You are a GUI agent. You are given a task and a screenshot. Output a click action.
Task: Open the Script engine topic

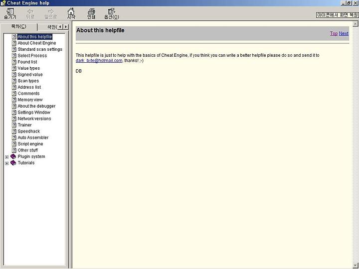30,144
